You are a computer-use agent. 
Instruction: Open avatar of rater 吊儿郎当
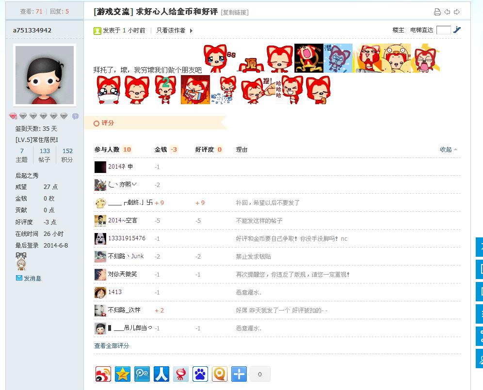(x=100, y=328)
